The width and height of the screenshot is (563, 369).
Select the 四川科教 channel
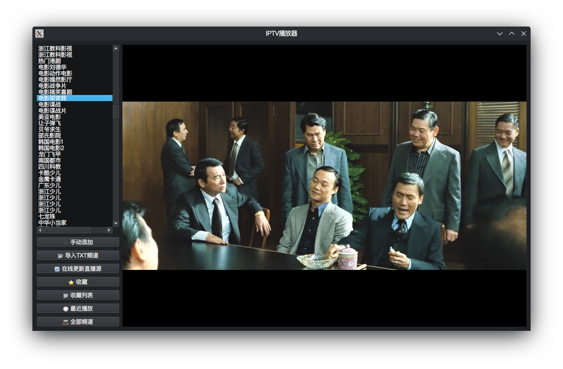(x=75, y=167)
